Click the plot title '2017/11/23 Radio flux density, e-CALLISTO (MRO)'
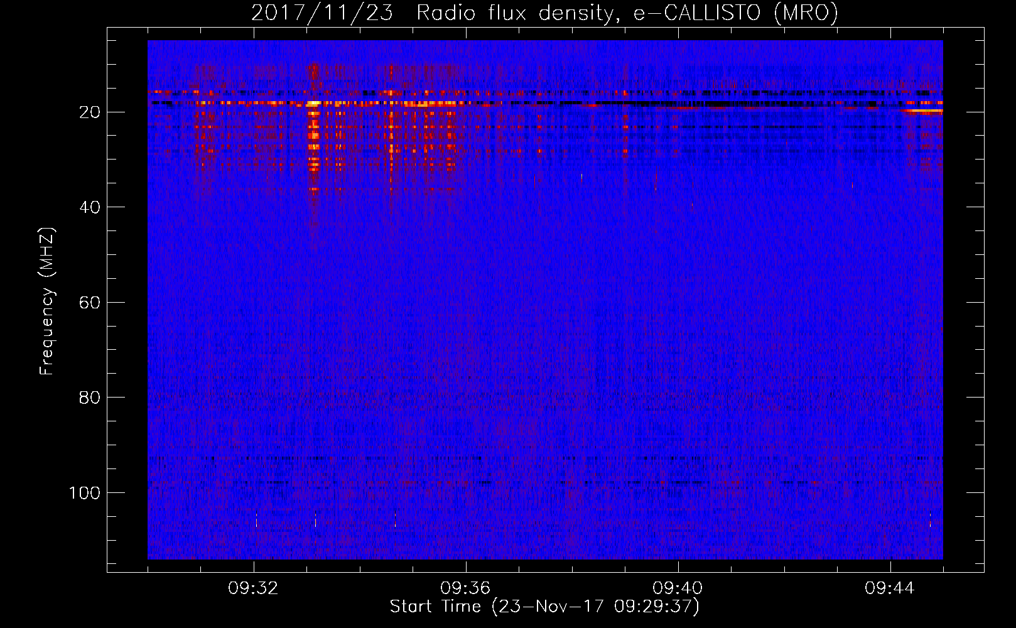This screenshot has height=628, width=1016. pyautogui.click(x=544, y=13)
